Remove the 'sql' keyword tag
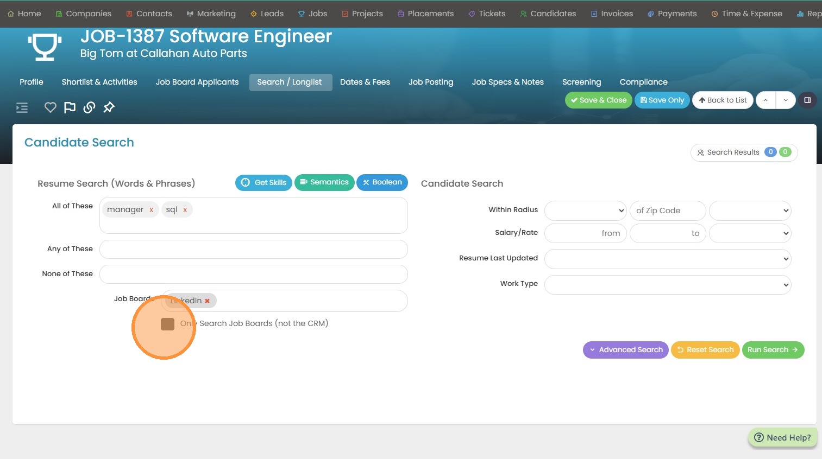 click(x=185, y=210)
